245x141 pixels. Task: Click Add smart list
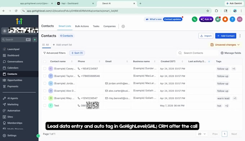(x=62, y=45)
